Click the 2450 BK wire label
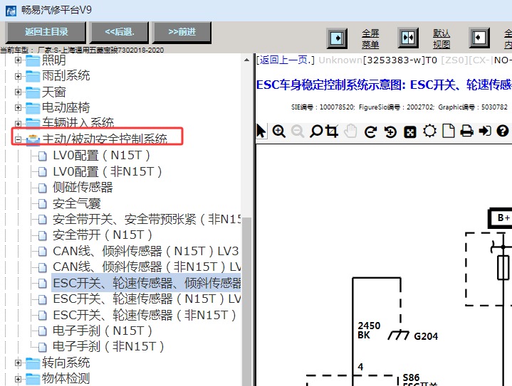Viewport: 512px width, 386px height. click(x=369, y=331)
